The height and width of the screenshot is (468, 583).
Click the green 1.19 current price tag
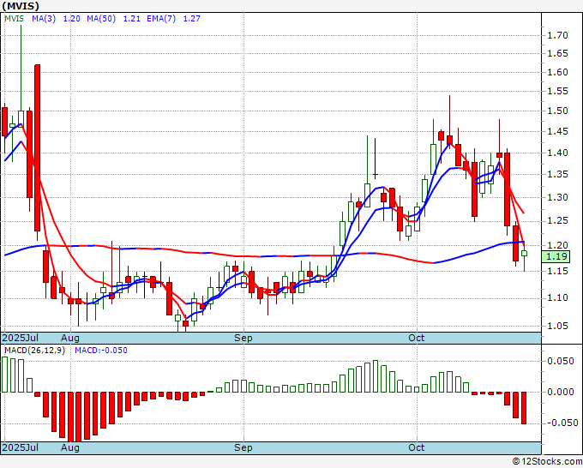point(558,256)
